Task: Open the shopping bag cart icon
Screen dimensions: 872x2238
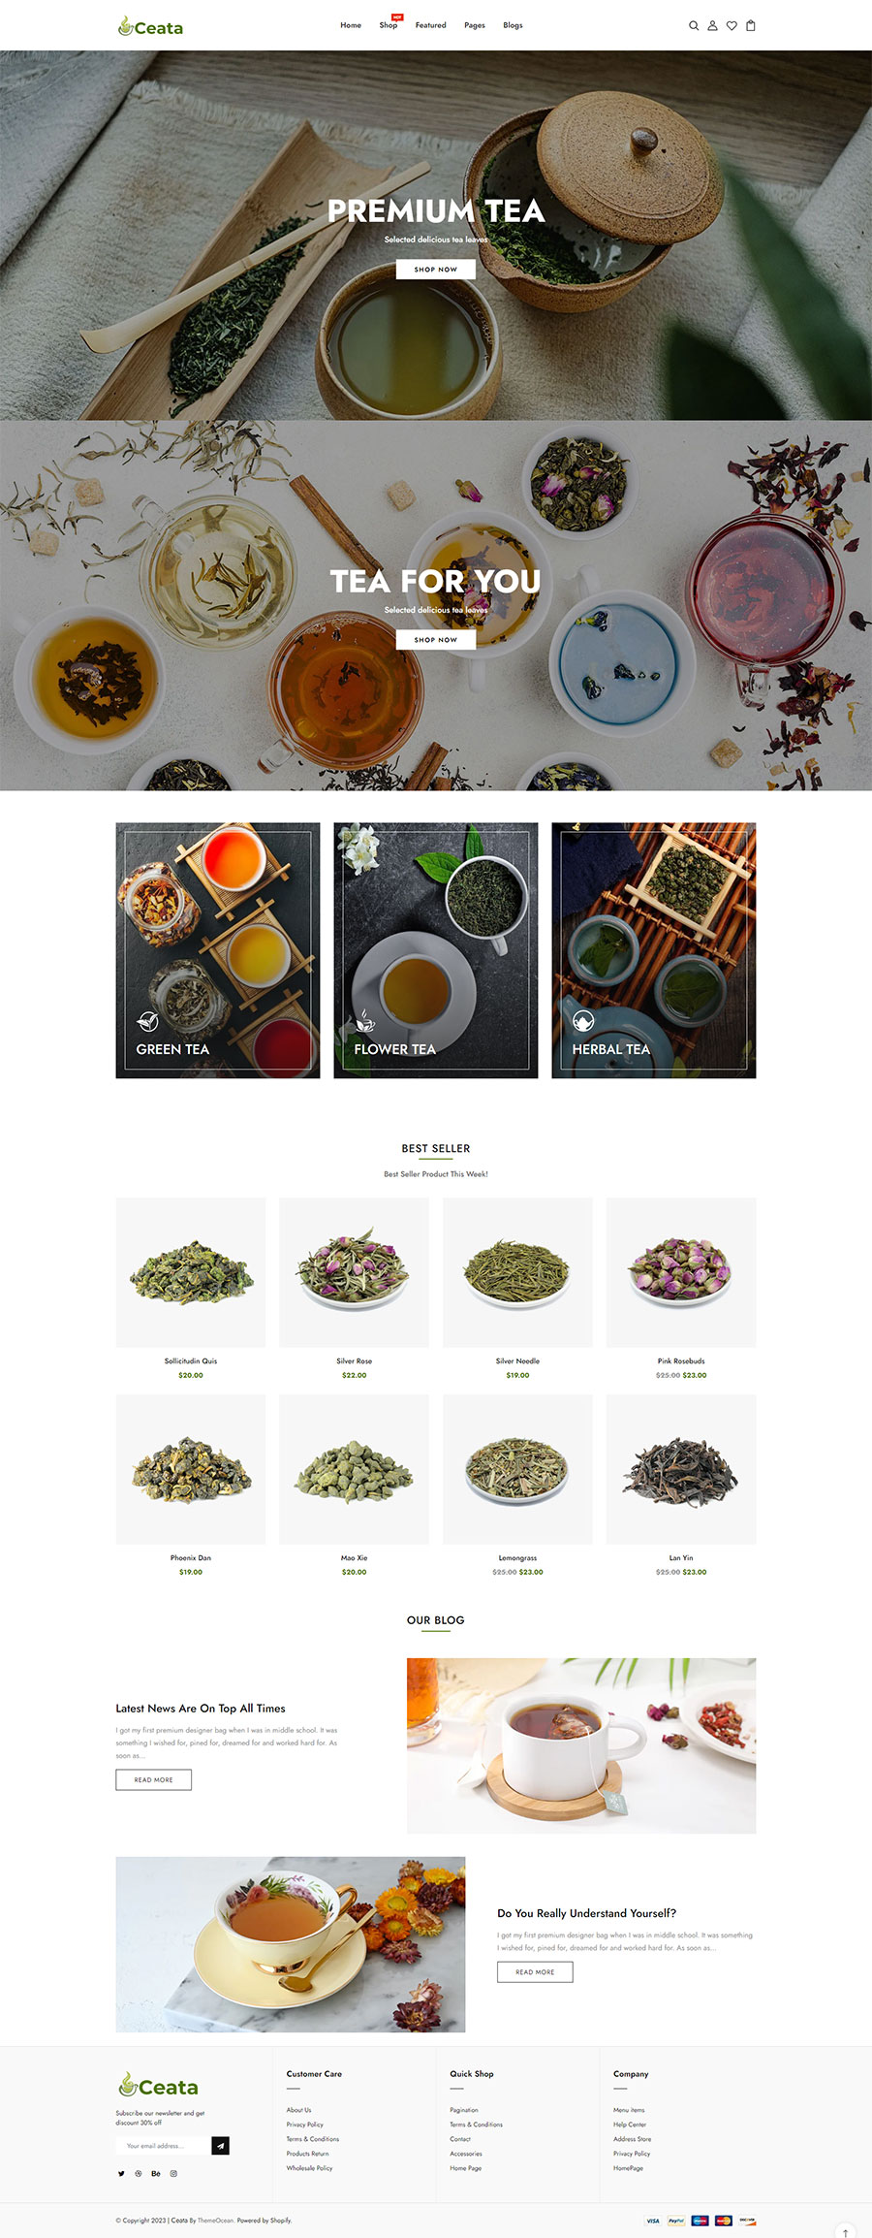Action: [x=750, y=26]
